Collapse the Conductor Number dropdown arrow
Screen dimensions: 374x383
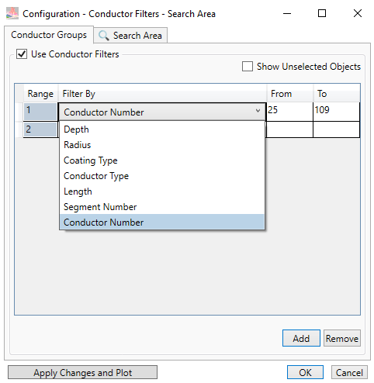(x=258, y=111)
